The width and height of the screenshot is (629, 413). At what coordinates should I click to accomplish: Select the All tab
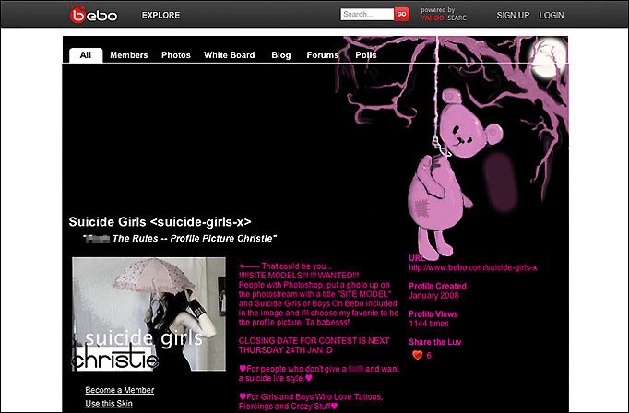86,55
